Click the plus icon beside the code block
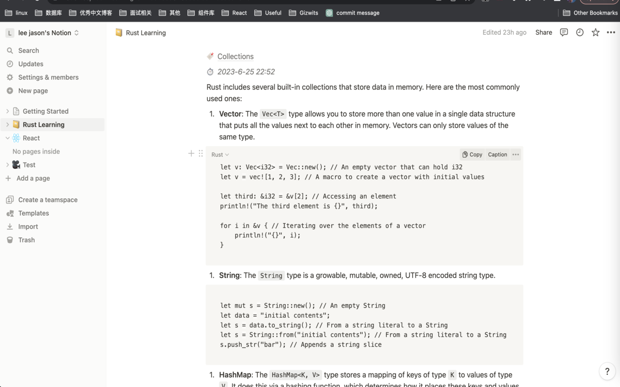The width and height of the screenshot is (620, 387). click(191, 153)
